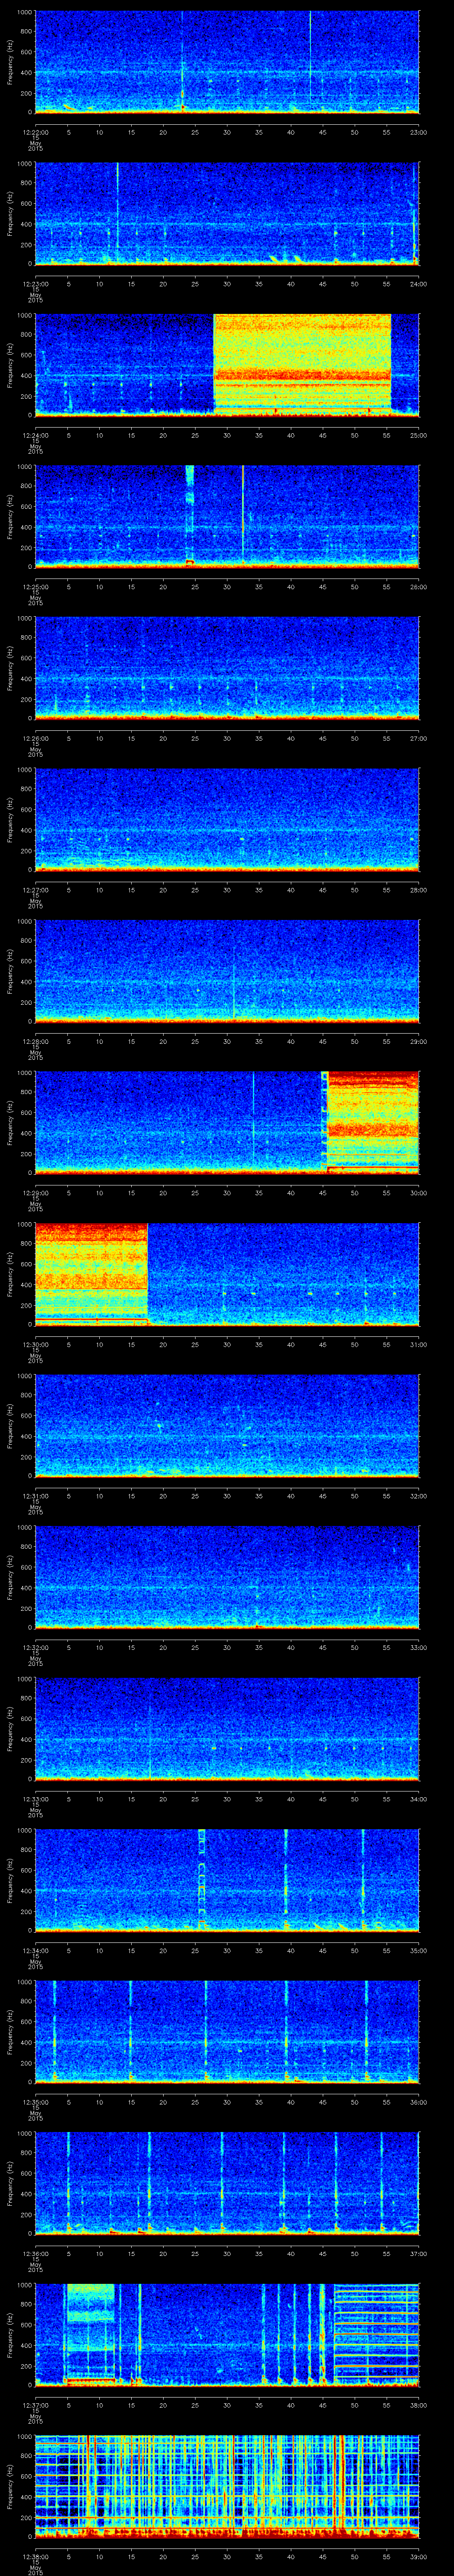Click the Frequency (Hz) axis label of the 12:22:00 plot
This screenshot has width=454, height=2576.
click(x=10, y=62)
